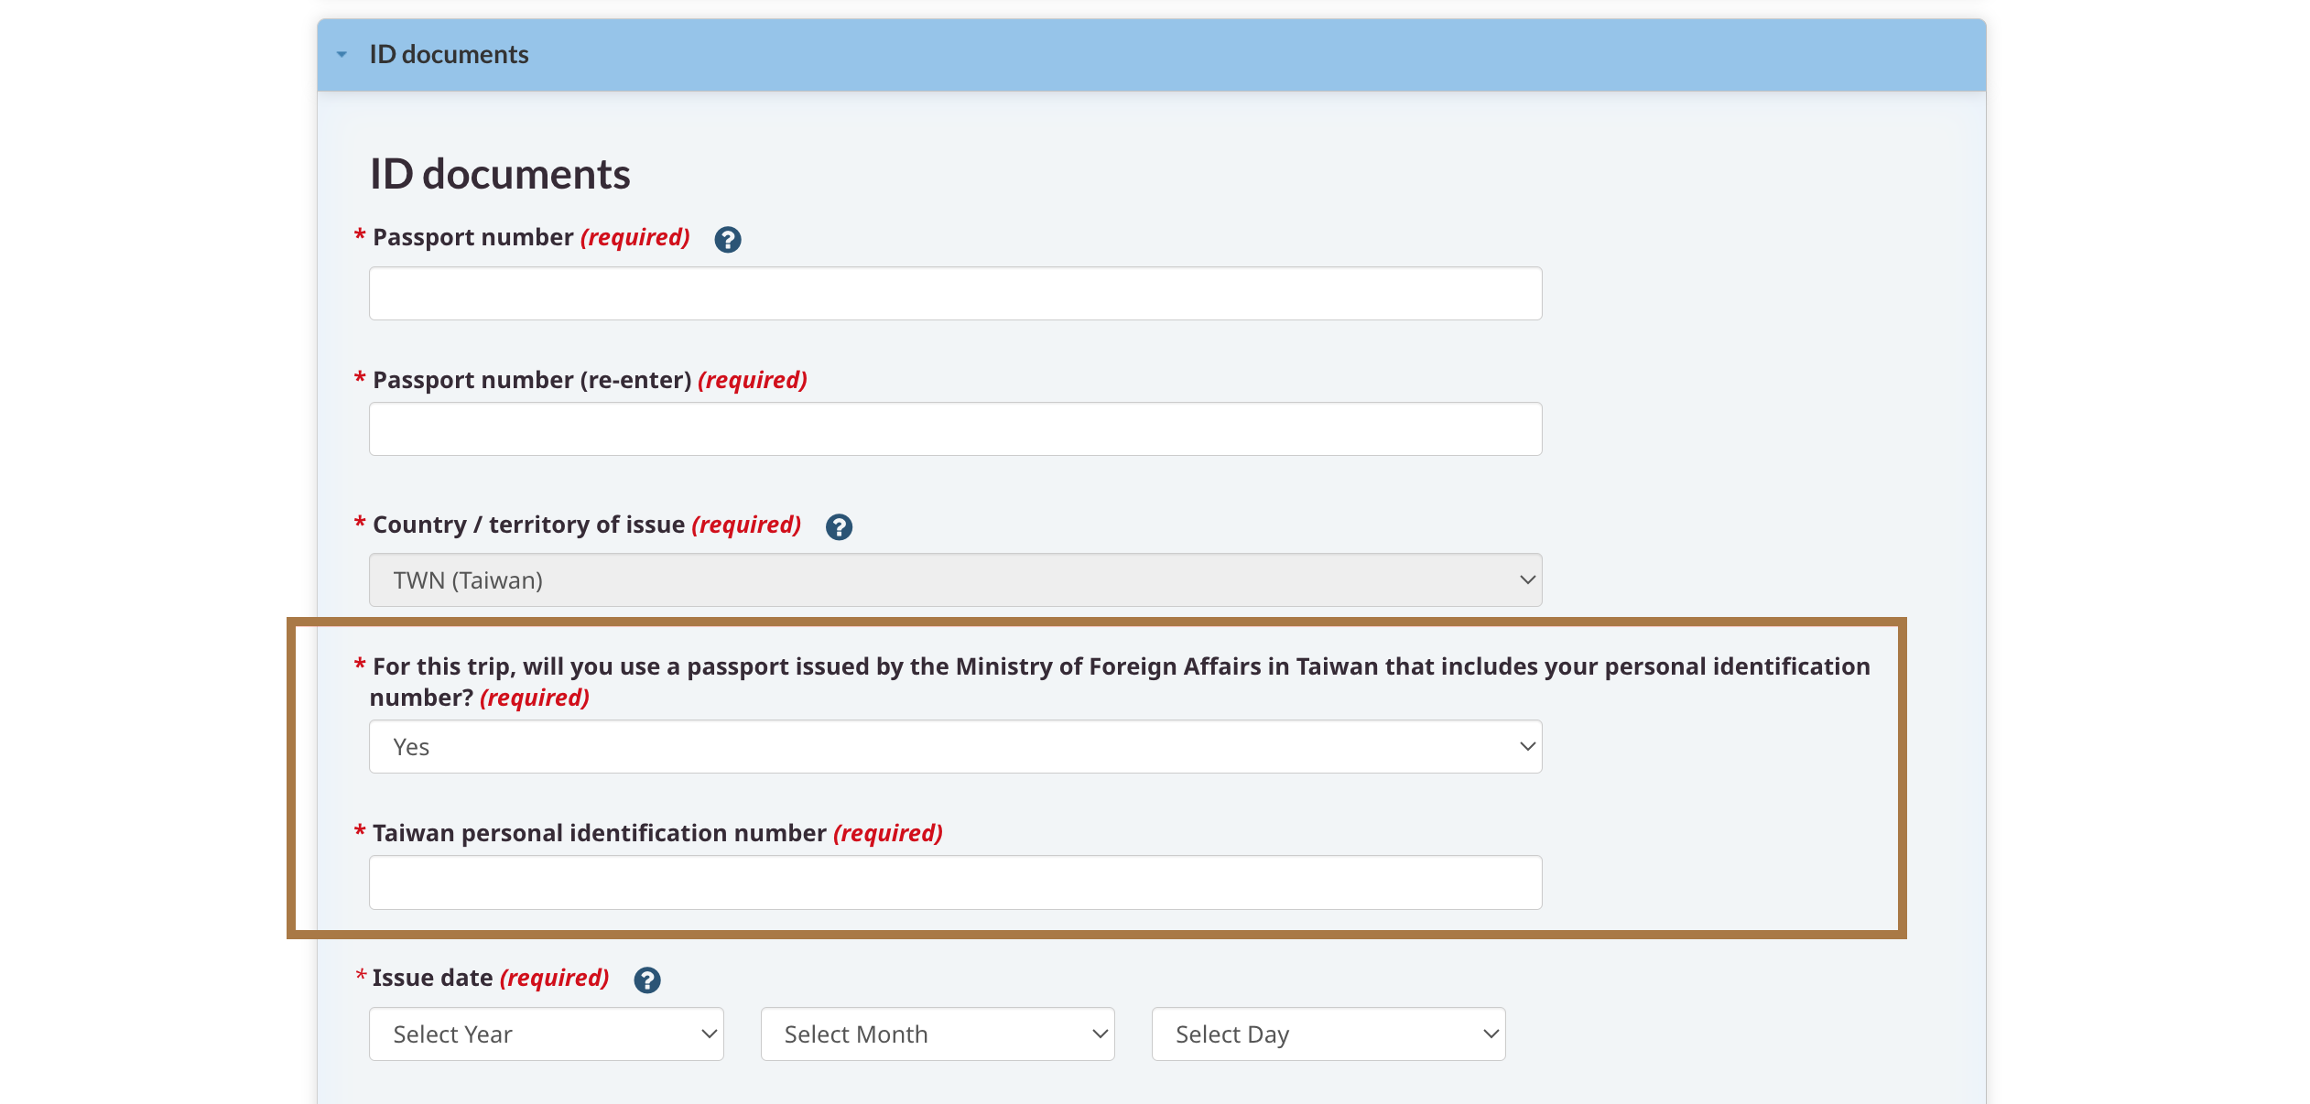
Task: Click the ID documents accordion header title
Action: 449,55
